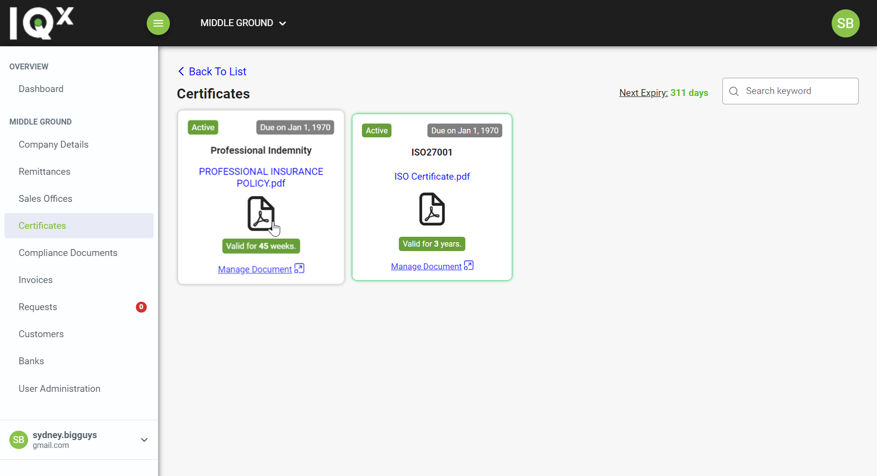Open the ISO Certificate PDF file icon
Screen dimensions: 877x476
432,209
